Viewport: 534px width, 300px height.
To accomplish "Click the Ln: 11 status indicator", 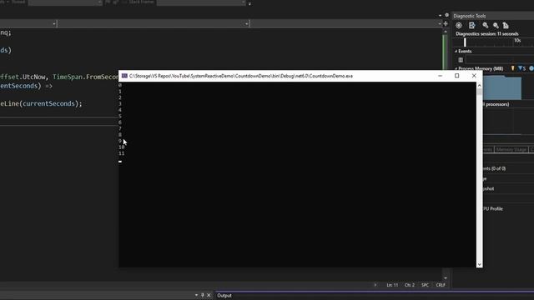I will pos(392,285).
